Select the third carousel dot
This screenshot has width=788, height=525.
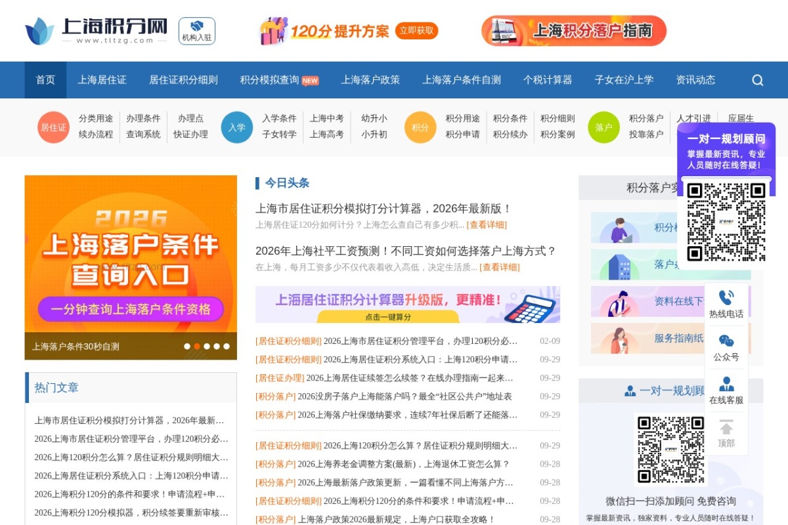[x=207, y=346]
